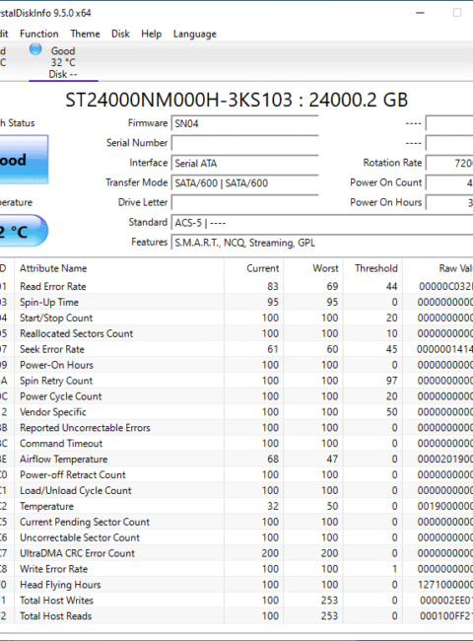Select the Spin-Up Time row

(x=236, y=302)
